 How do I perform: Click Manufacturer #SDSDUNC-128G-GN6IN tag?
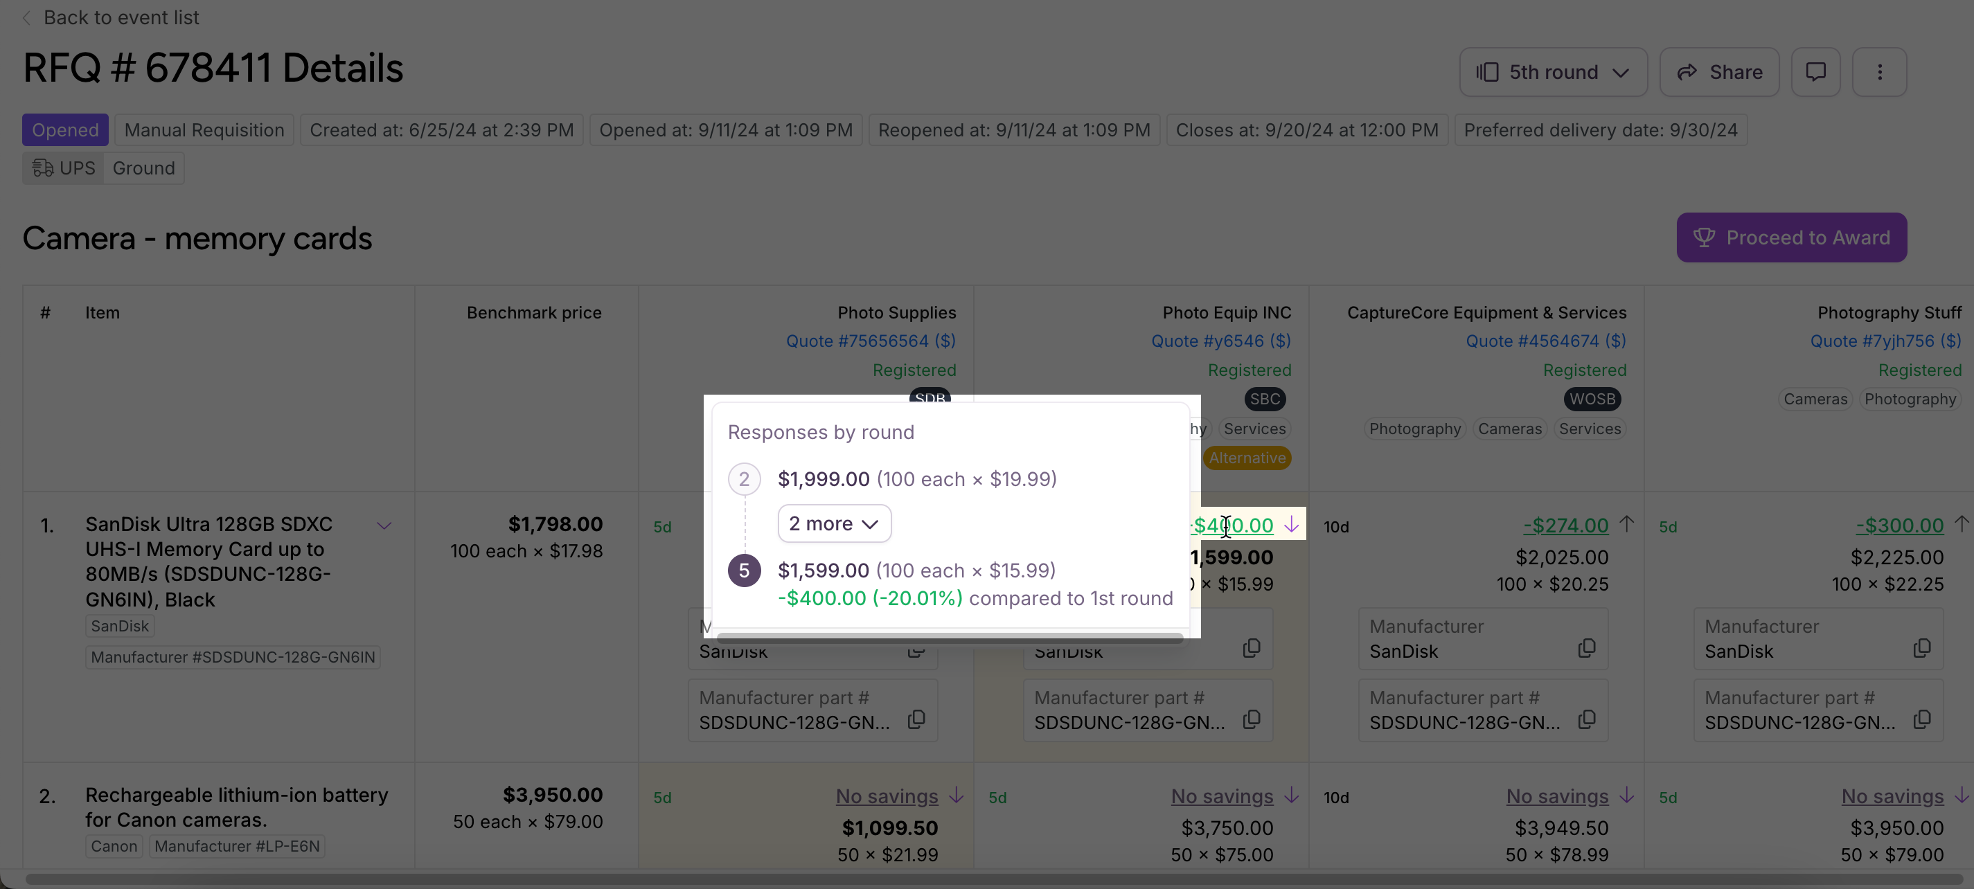233,657
